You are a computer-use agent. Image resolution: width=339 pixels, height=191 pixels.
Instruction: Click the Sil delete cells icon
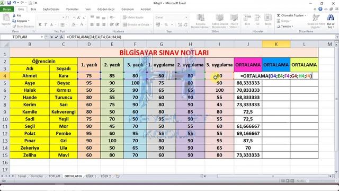pos(257,20)
